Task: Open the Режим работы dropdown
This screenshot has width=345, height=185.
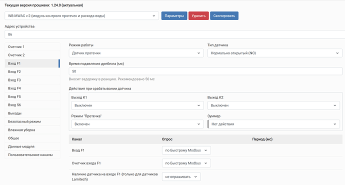Action: (136, 53)
